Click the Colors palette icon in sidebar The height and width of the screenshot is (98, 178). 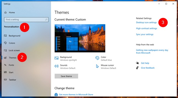click(5, 43)
